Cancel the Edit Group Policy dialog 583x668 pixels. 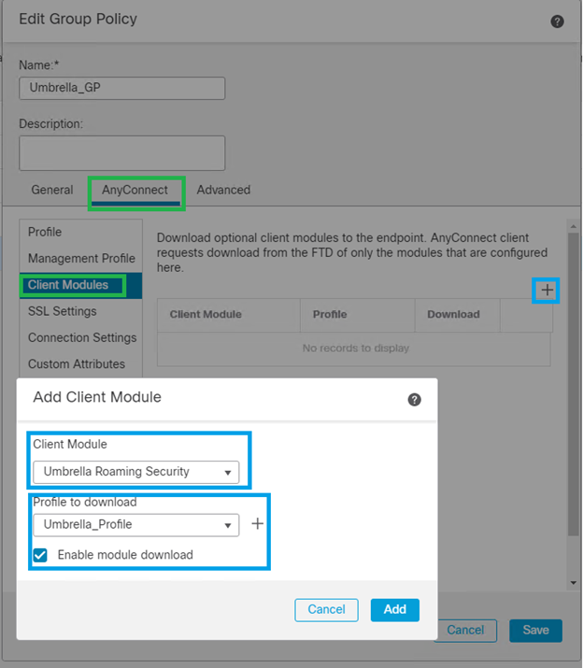pyautogui.click(x=465, y=630)
